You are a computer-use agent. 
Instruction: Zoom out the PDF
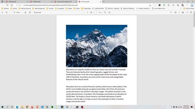point(84,12)
